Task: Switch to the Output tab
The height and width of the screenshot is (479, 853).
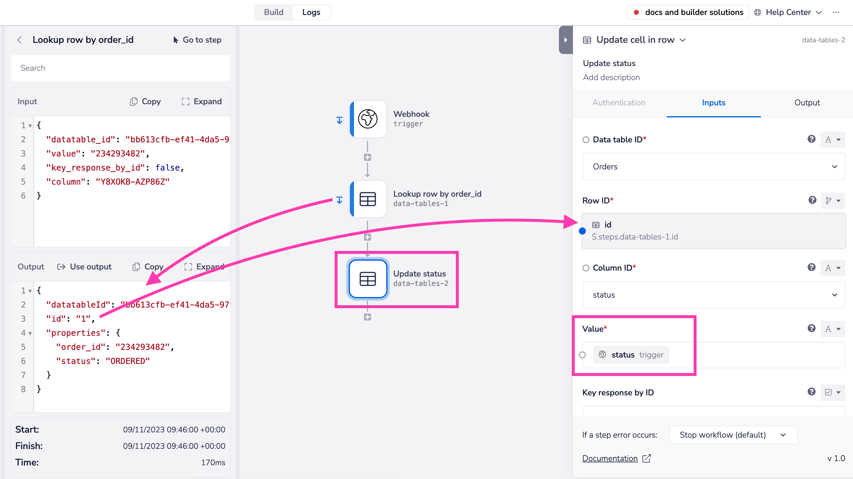Action: pyautogui.click(x=807, y=103)
